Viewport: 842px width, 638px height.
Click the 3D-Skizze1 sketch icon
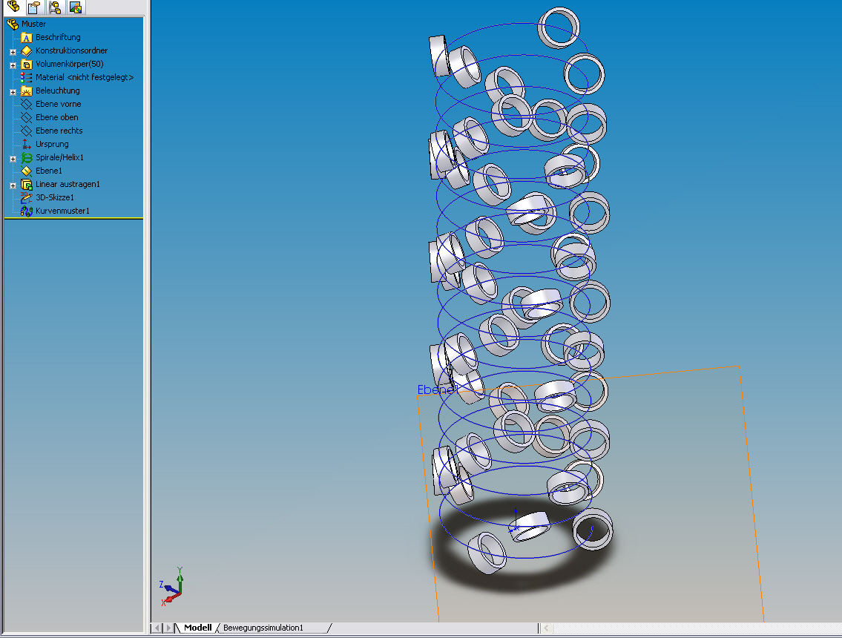pos(26,197)
